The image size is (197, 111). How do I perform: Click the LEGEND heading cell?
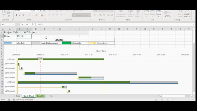[59, 40]
